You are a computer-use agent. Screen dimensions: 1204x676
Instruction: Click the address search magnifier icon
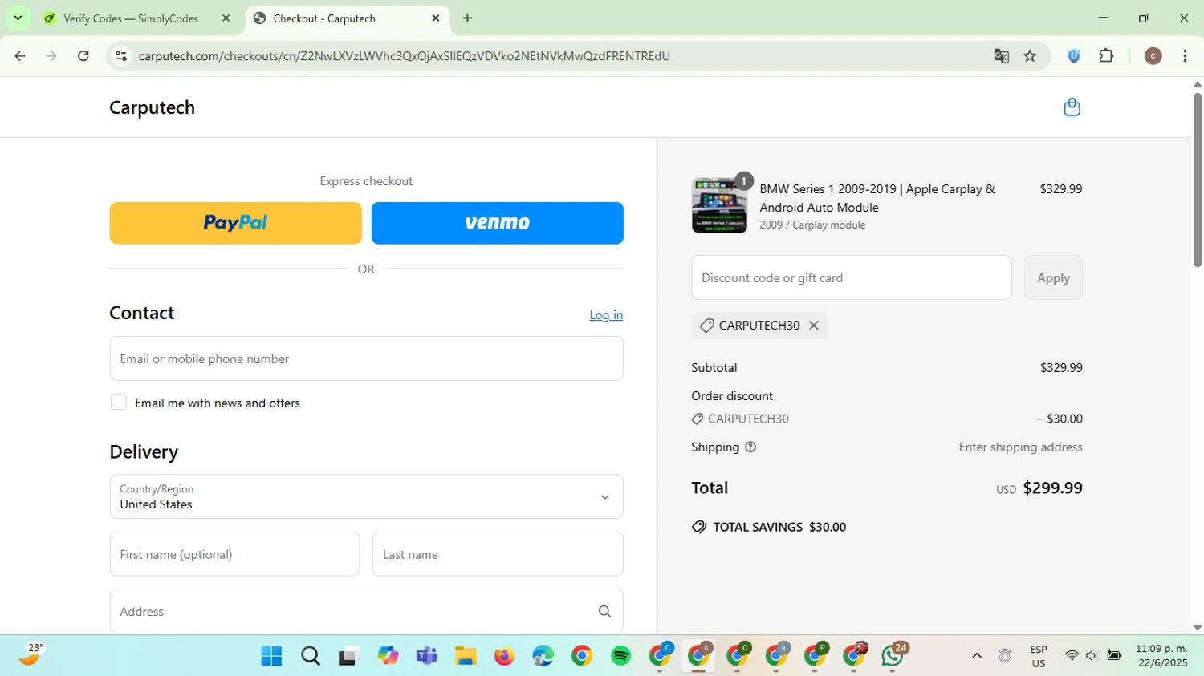click(604, 612)
